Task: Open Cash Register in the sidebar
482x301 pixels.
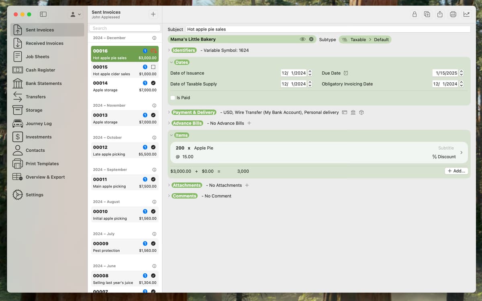Action: click(40, 70)
